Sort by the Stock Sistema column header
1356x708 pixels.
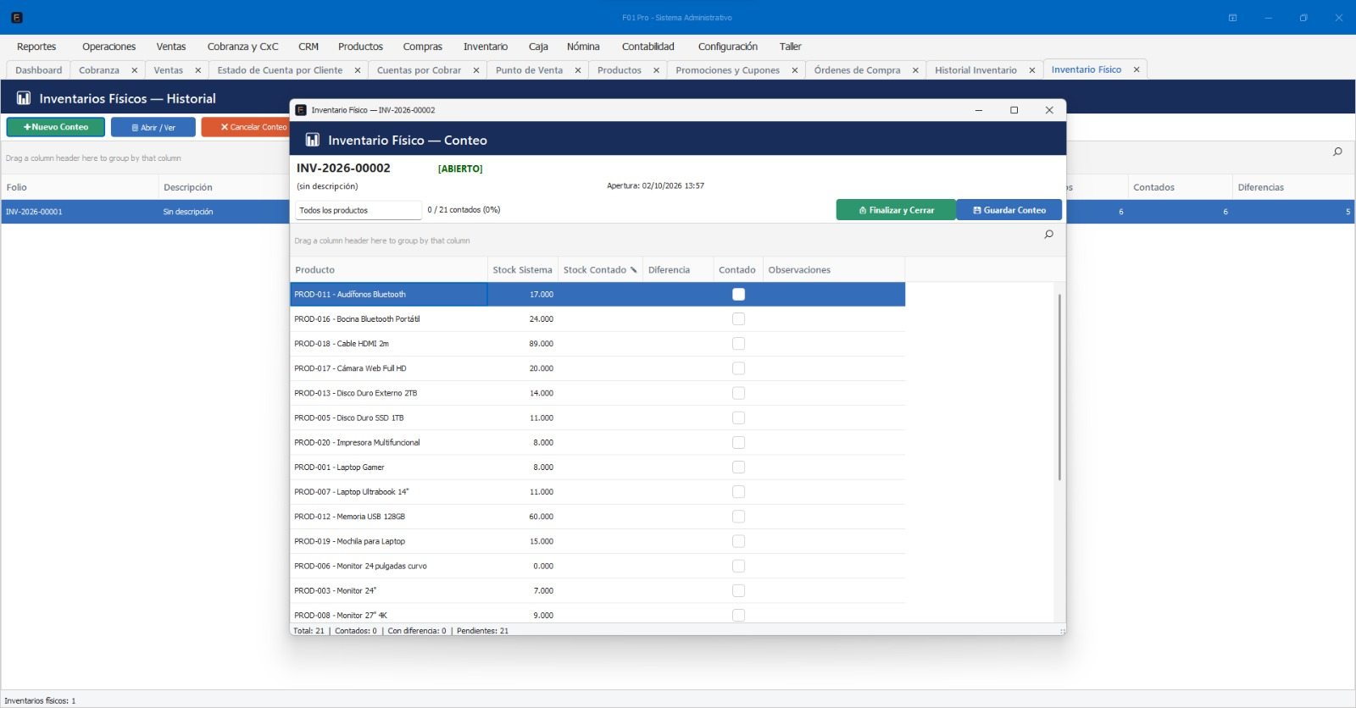522,270
